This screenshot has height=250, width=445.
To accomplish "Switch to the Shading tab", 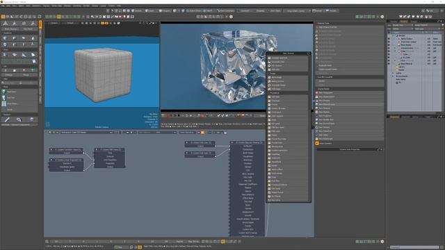I will pos(404,22).
